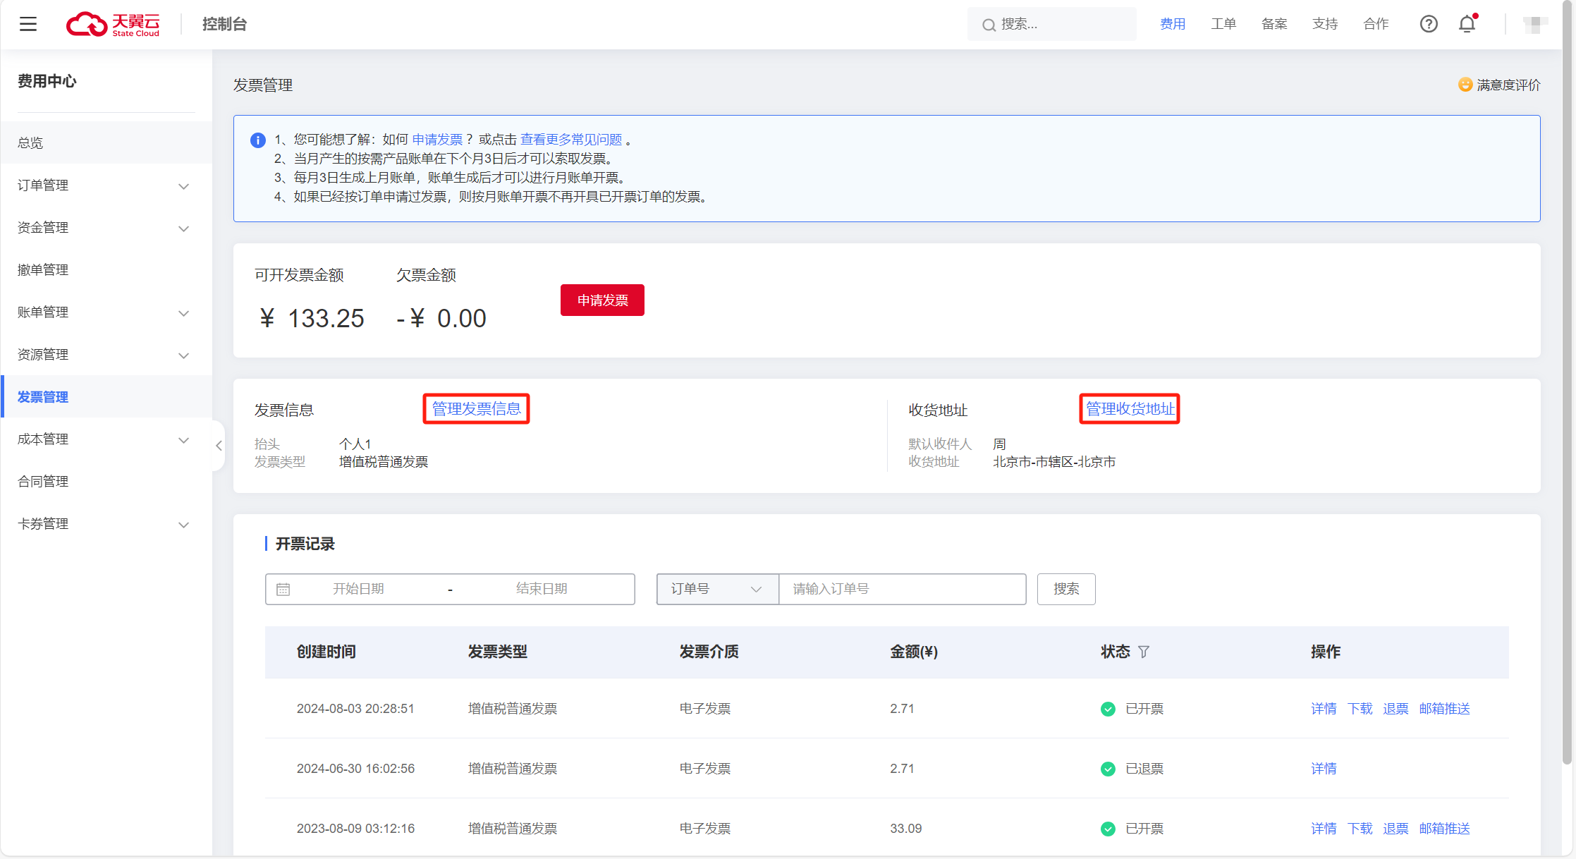Open the 管理发票信息 link
The height and width of the screenshot is (859, 1576).
click(476, 409)
